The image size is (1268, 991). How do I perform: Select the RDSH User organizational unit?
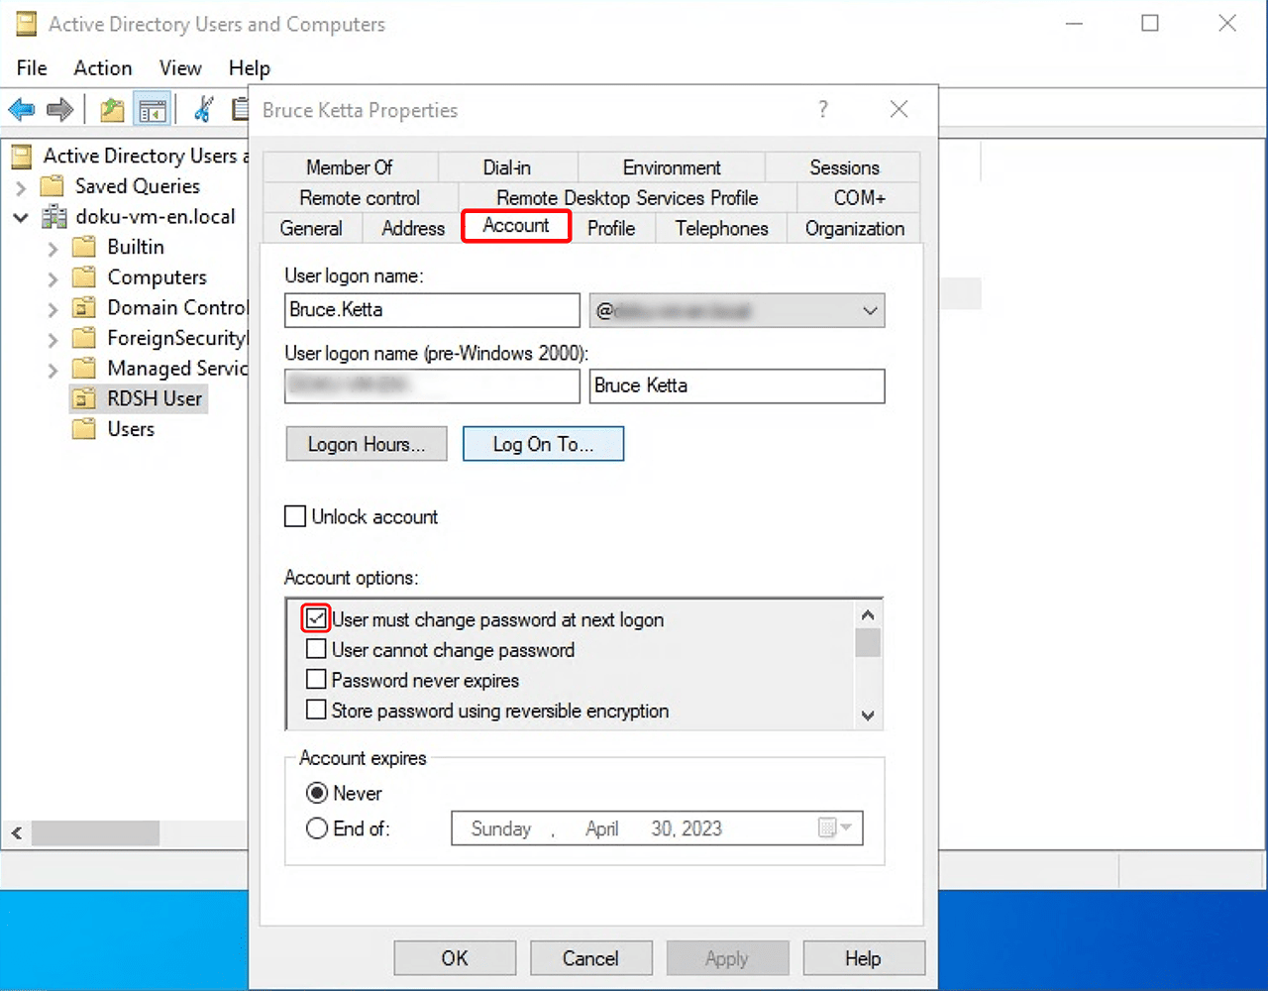tap(154, 398)
